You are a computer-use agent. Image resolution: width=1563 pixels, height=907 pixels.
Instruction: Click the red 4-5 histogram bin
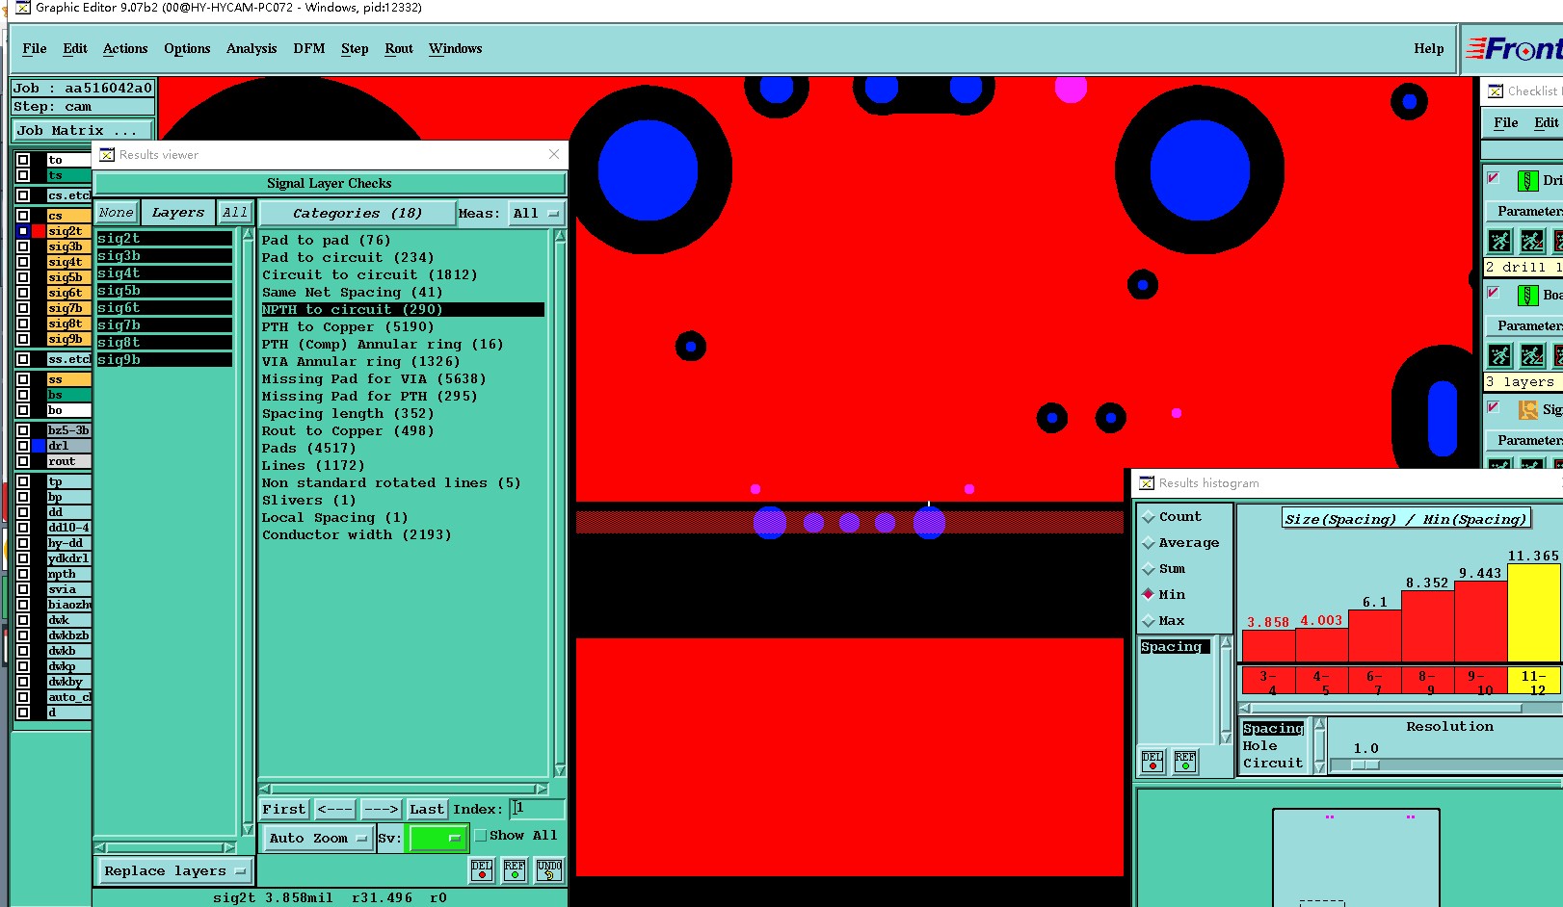1322,681
